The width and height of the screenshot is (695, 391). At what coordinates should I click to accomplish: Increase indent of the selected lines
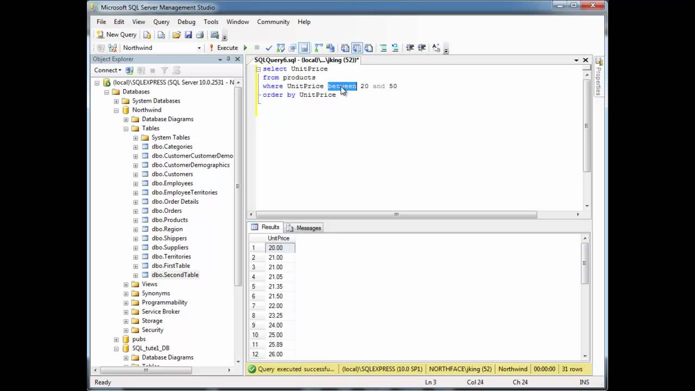coord(421,48)
